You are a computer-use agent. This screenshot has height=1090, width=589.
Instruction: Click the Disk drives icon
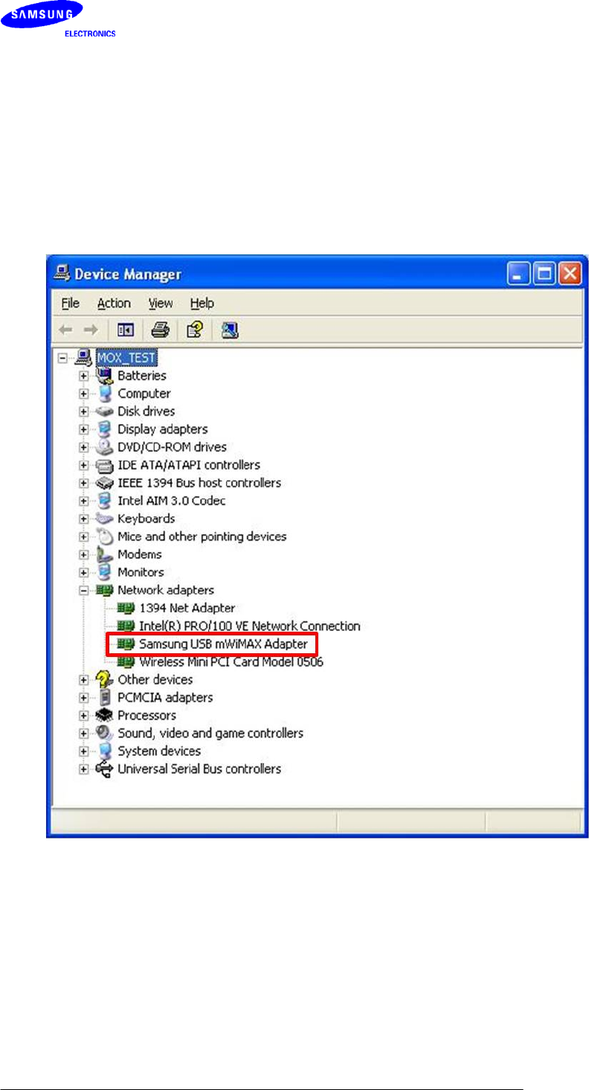[x=105, y=411]
